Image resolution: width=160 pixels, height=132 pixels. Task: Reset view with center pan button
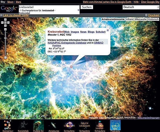pyautogui.click(x=5, y=22)
